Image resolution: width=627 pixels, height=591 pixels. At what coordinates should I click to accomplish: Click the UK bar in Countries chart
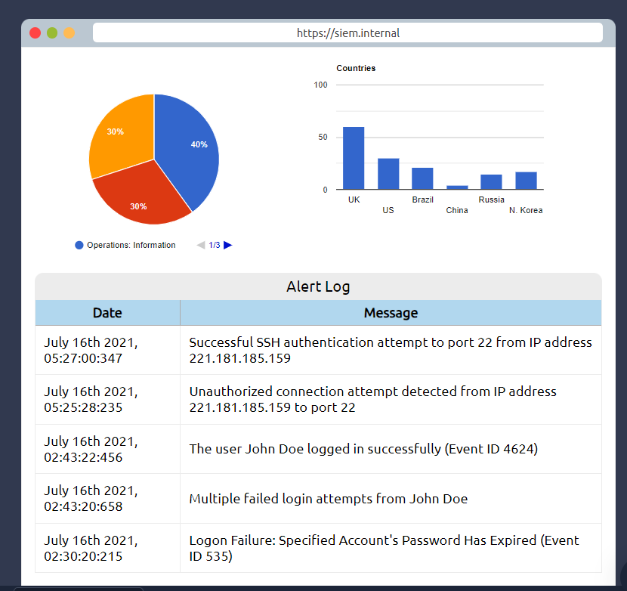tap(354, 159)
